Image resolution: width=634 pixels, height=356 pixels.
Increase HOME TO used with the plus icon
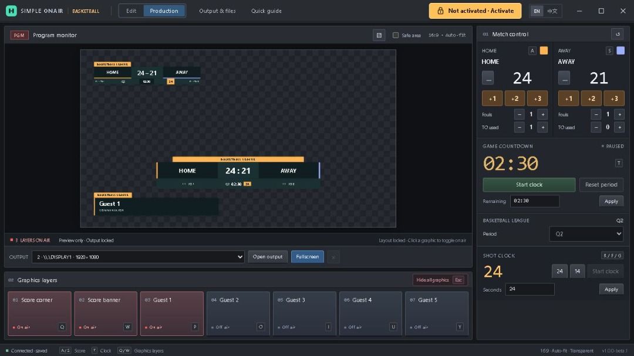point(543,127)
